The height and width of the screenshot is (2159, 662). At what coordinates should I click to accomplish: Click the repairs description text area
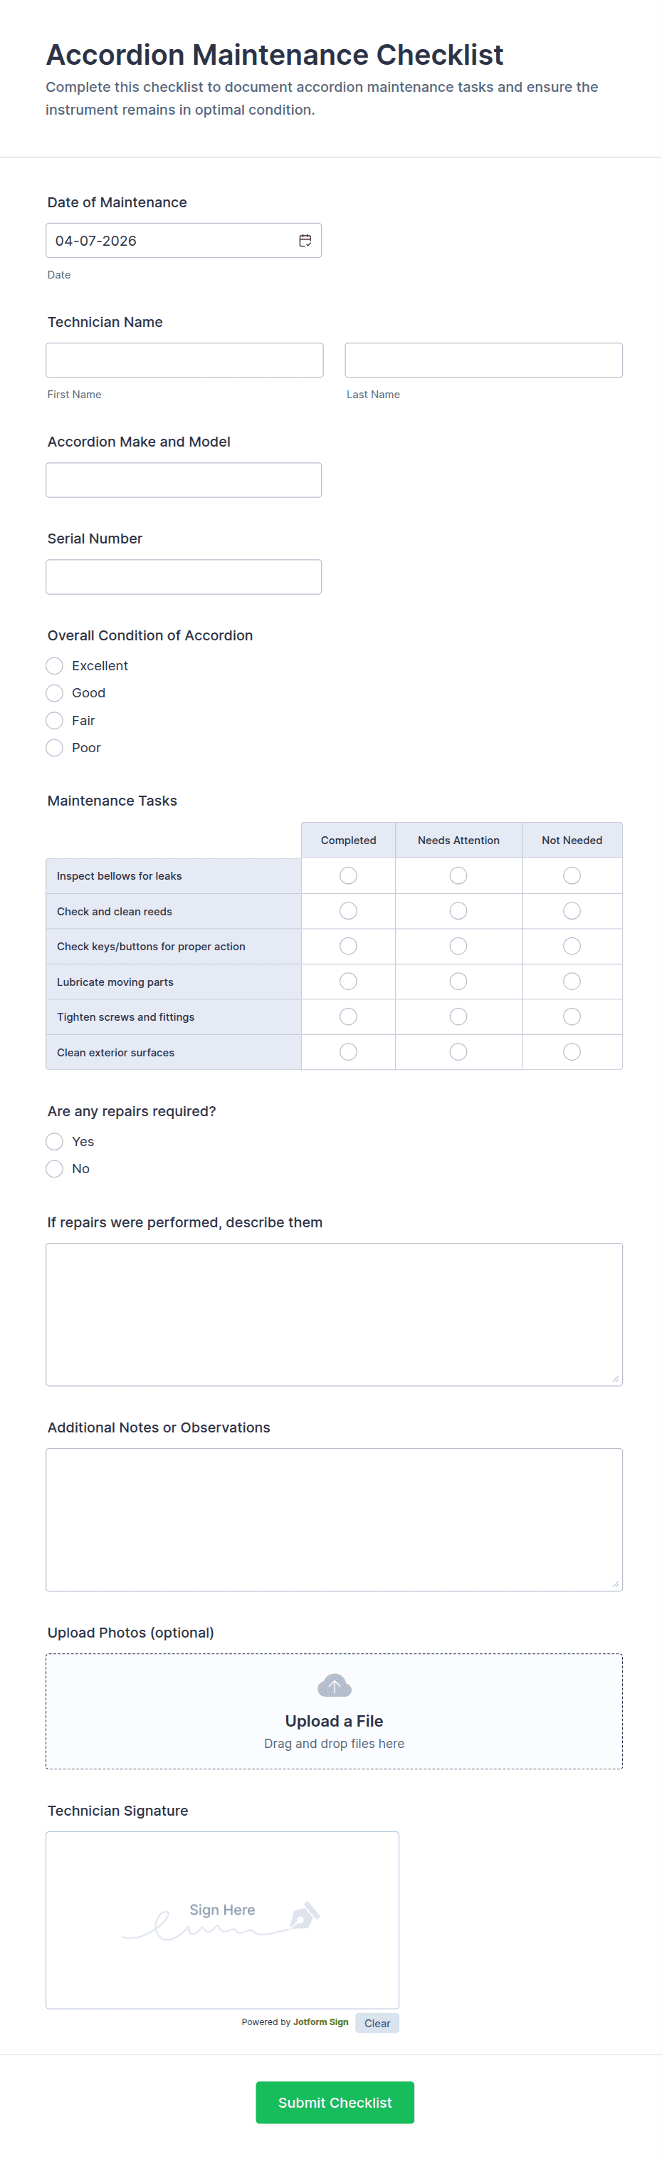point(334,1314)
